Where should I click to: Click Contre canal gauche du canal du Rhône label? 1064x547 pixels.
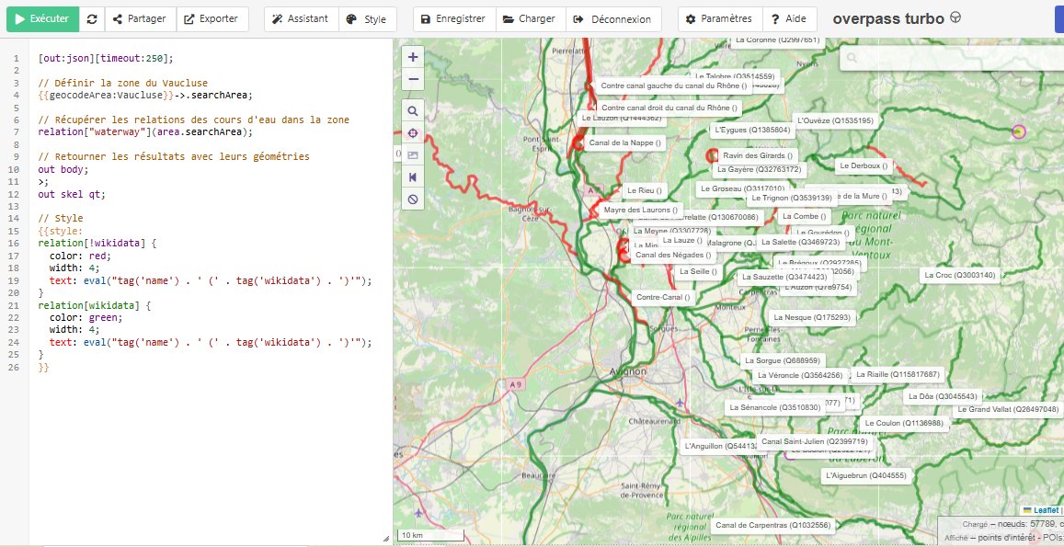(x=674, y=86)
